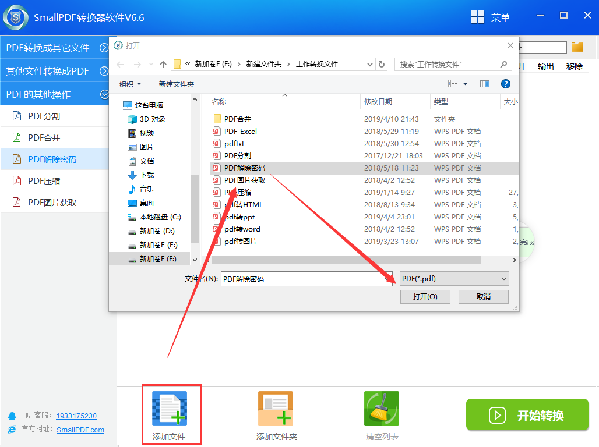The height and width of the screenshot is (447, 599).
Task: Go forward in the file dialog
Action: click(138, 65)
